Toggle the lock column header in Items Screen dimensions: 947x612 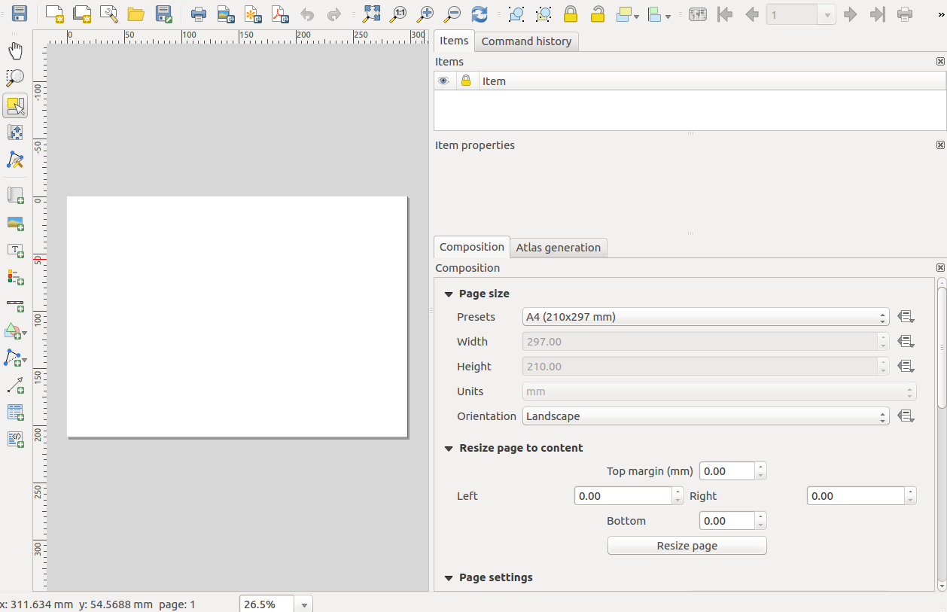(x=466, y=81)
